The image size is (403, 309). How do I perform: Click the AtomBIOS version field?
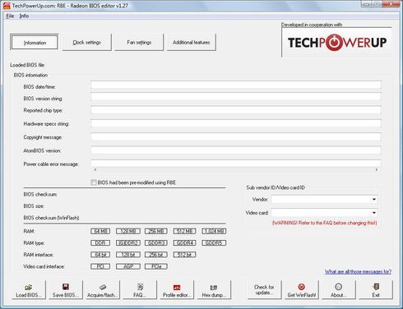[236, 150]
